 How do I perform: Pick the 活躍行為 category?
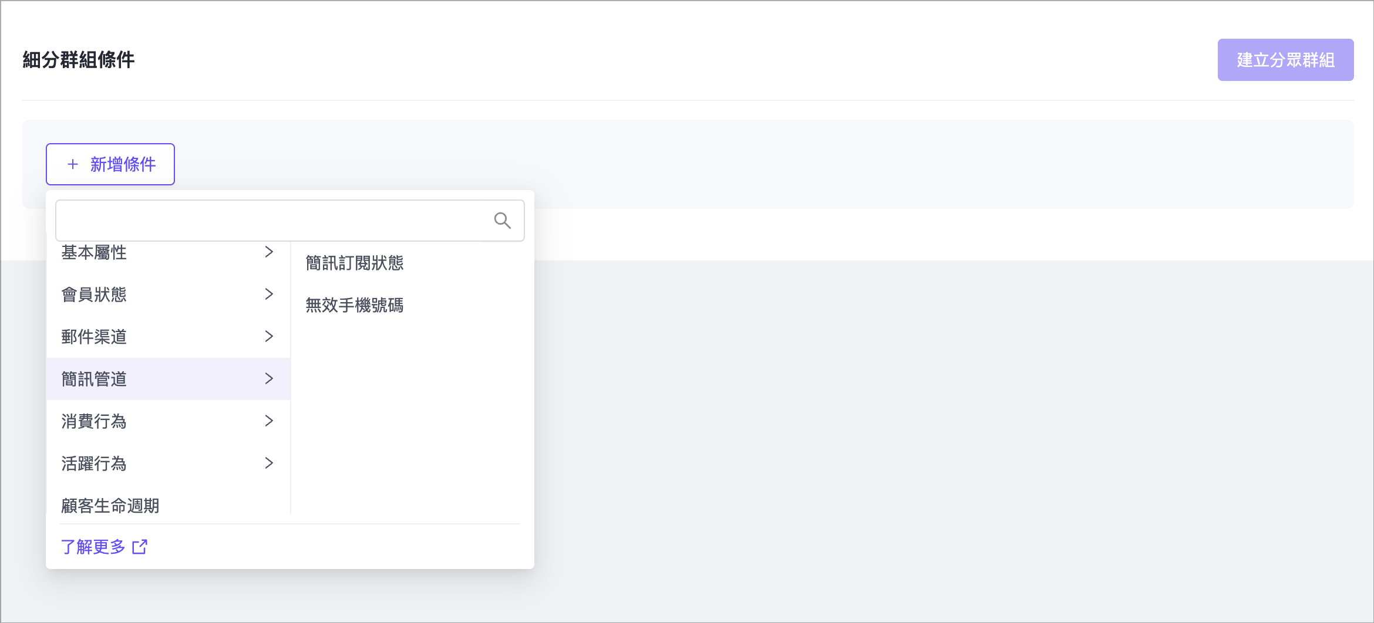coord(94,463)
